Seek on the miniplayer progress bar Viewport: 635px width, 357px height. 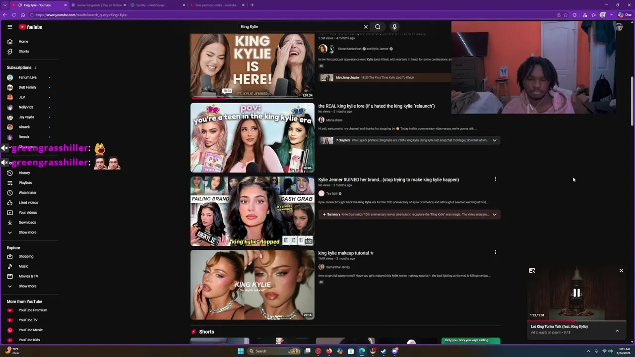coord(576,321)
